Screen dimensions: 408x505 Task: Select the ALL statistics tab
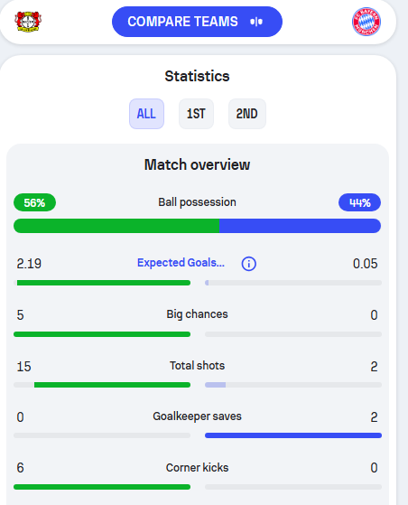coord(146,114)
